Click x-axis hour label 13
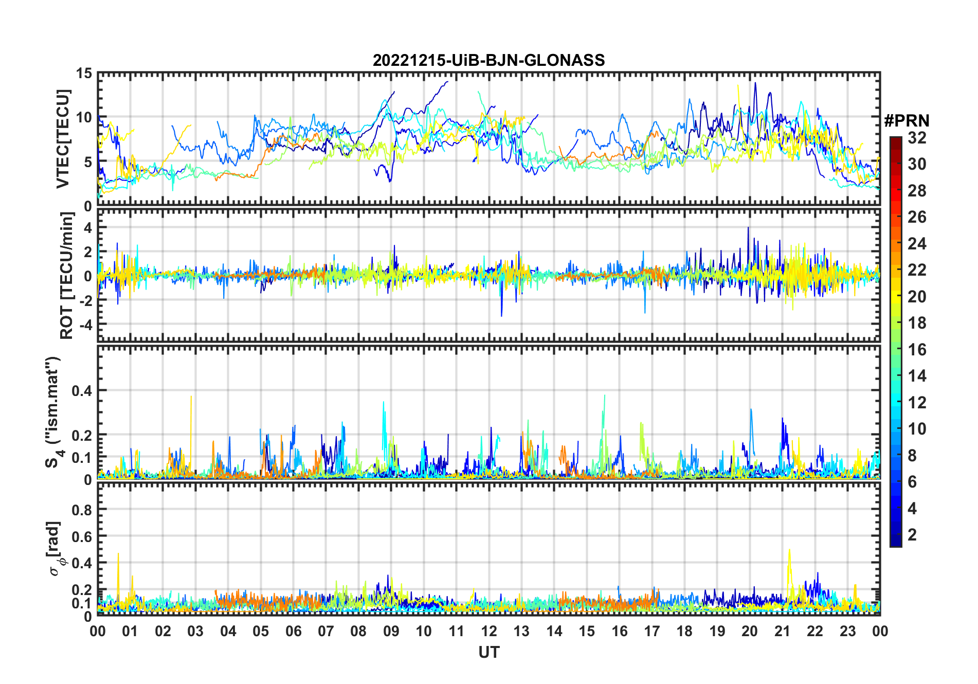Viewport: 978px width, 684px height. (521, 631)
